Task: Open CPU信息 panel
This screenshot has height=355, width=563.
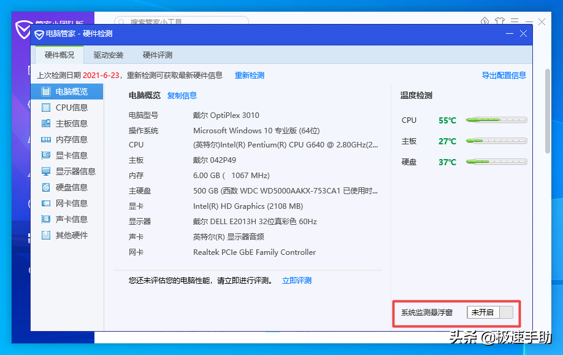Action: pos(71,107)
